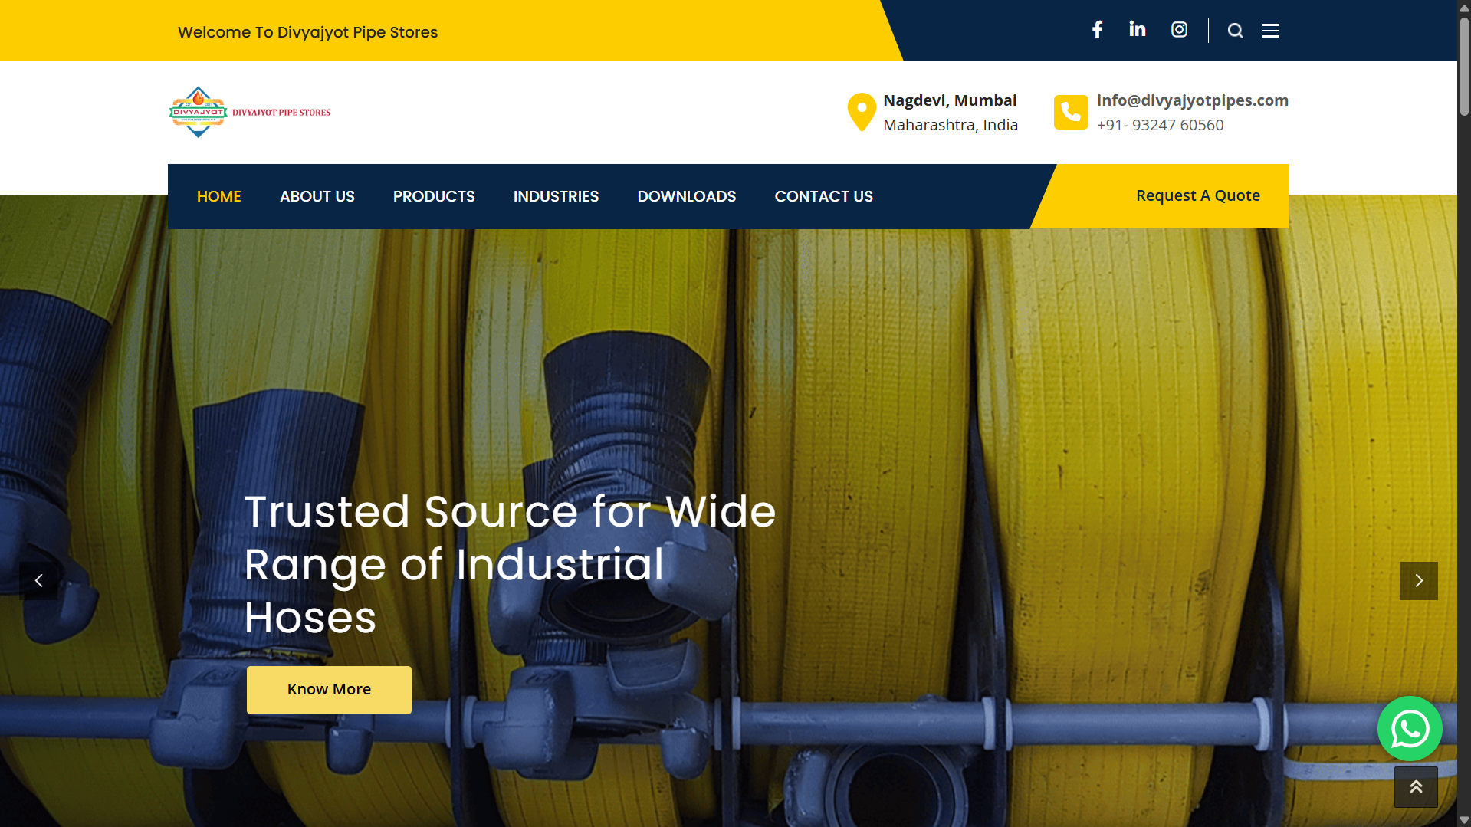
Task: Click the Divyajyot Pipe Stores logo
Action: [250, 112]
